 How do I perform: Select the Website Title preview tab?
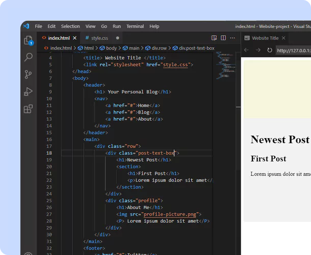pyautogui.click(x=265, y=38)
